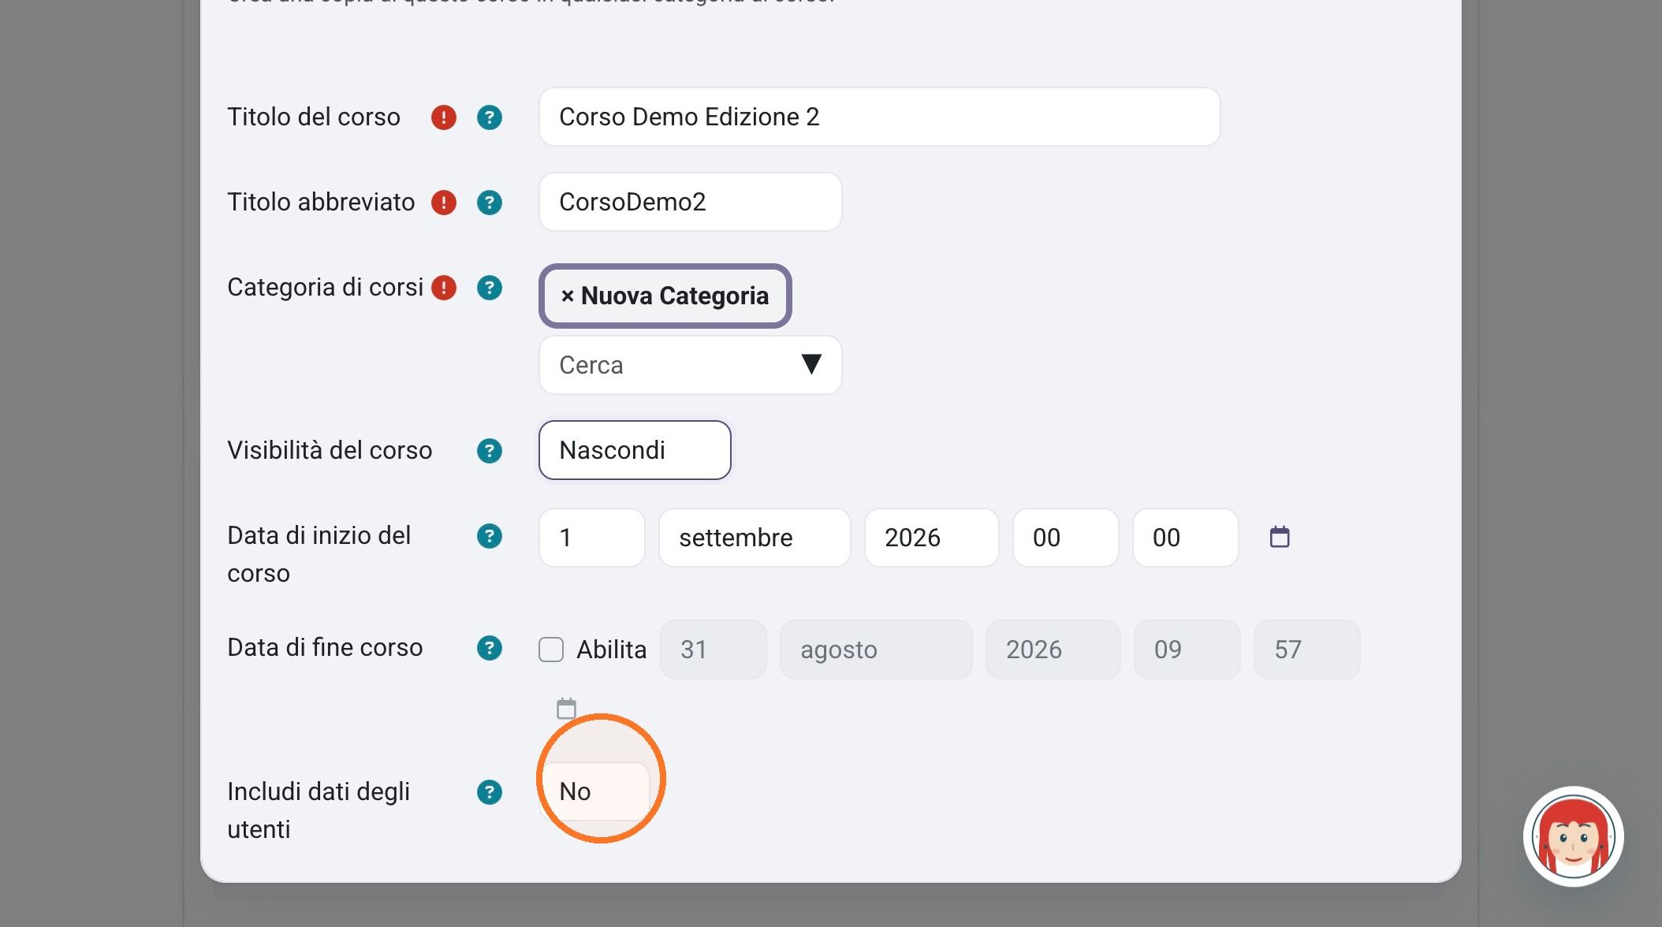Click the Titolo abbreviato input field
The height and width of the screenshot is (927, 1662).
click(691, 202)
